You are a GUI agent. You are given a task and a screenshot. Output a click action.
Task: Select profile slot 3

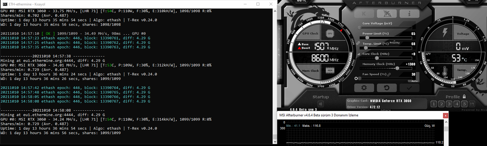(x=449, y=104)
